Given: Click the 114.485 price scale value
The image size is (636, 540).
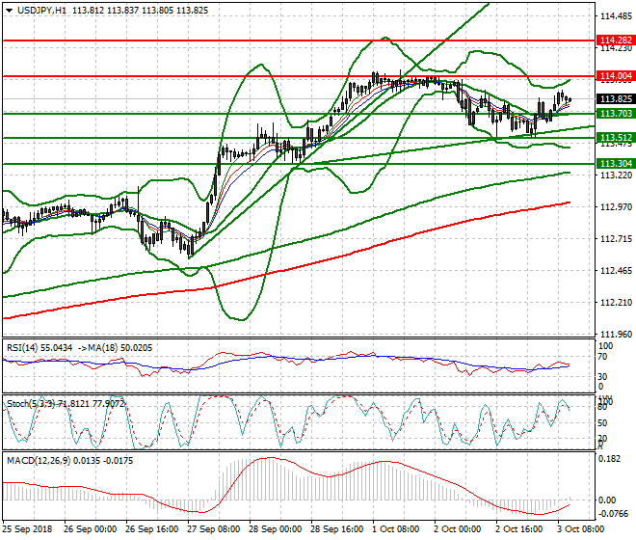Looking at the screenshot, I should 616,16.
